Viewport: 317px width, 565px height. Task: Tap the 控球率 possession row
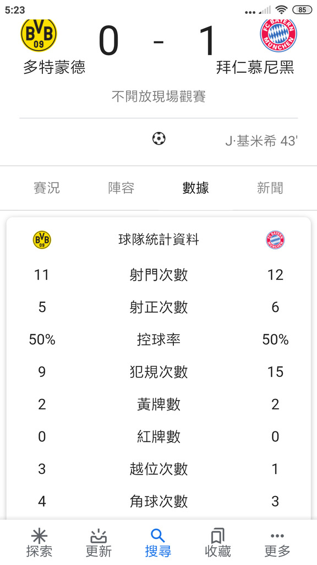tap(158, 339)
